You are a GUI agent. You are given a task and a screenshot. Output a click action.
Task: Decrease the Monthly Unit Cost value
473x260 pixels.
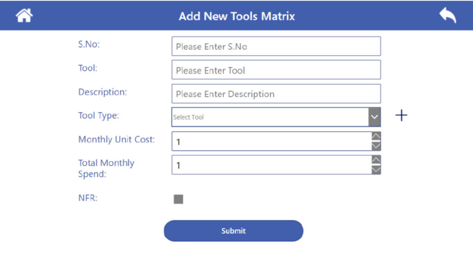376,146
